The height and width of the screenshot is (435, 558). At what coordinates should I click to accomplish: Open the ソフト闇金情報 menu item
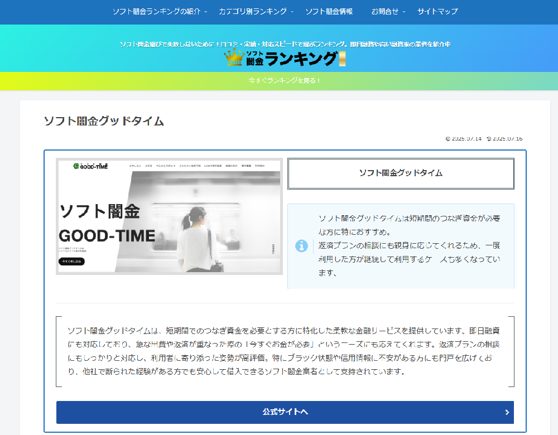click(x=329, y=12)
